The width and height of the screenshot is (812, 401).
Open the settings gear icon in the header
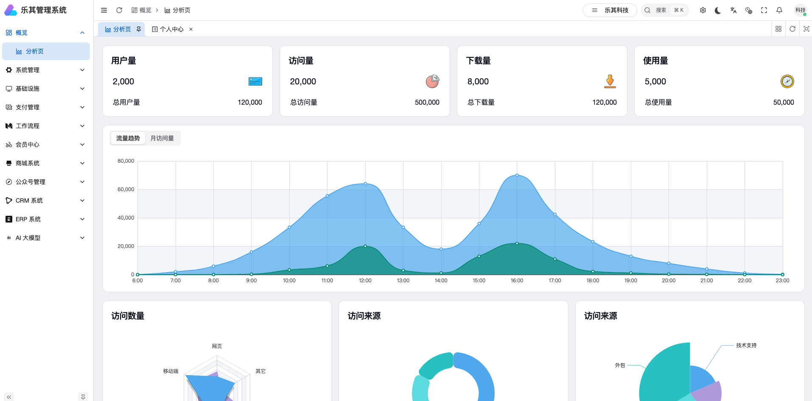pos(703,10)
